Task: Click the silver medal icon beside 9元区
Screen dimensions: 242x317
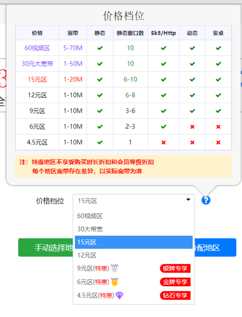Action: tap(115, 268)
